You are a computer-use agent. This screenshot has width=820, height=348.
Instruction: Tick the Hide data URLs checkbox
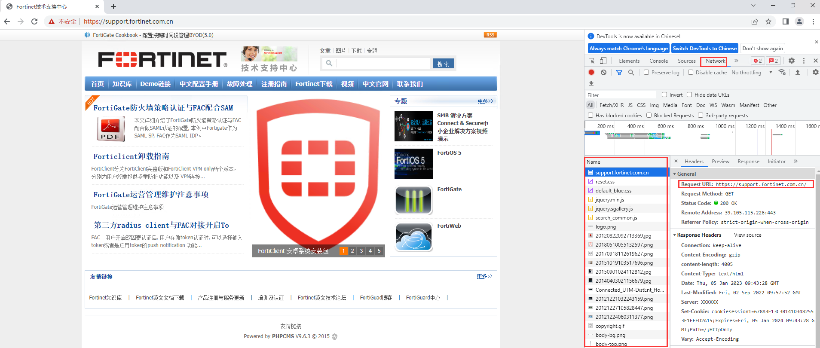click(x=689, y=95)
